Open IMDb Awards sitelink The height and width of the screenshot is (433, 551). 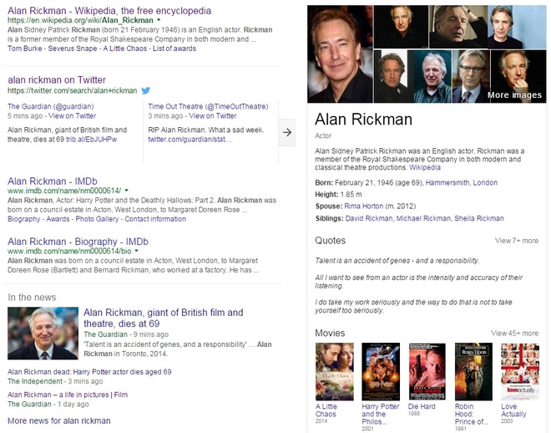(58, 219)
